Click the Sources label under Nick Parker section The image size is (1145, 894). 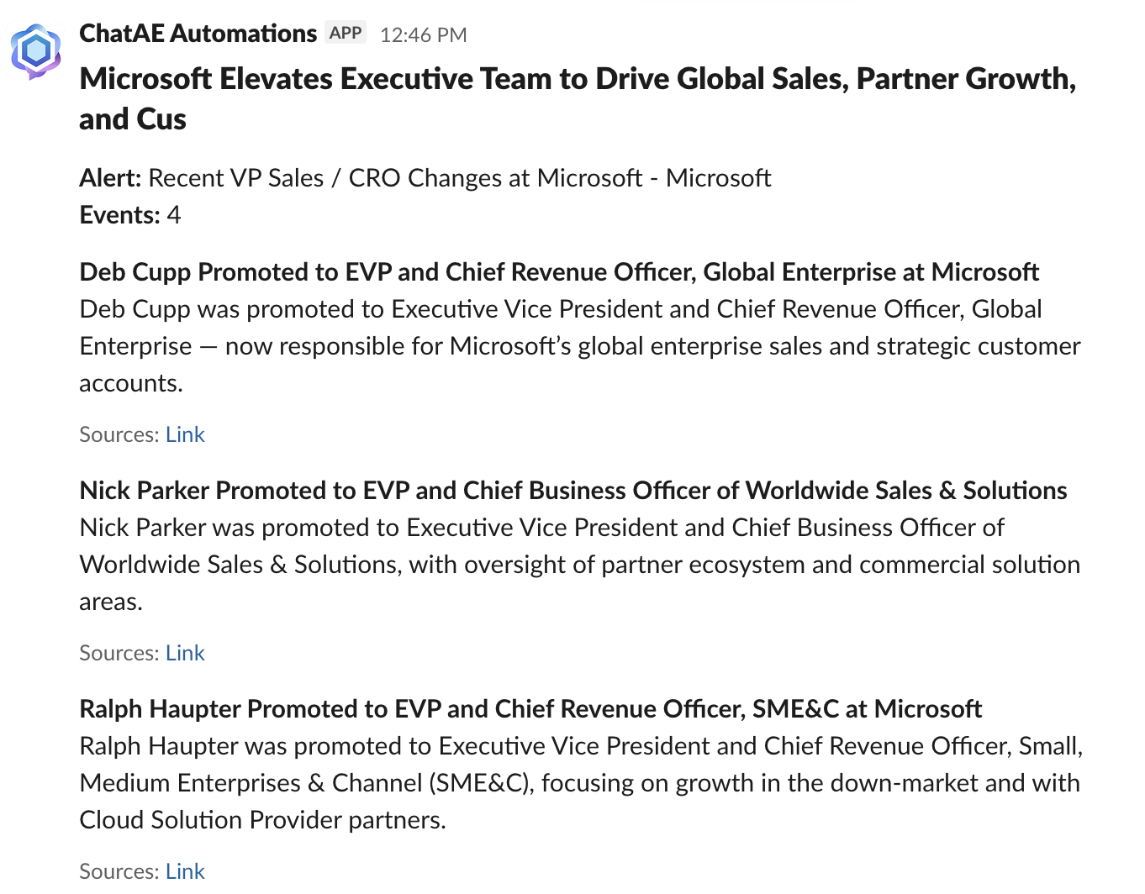(x=119, y=653)
